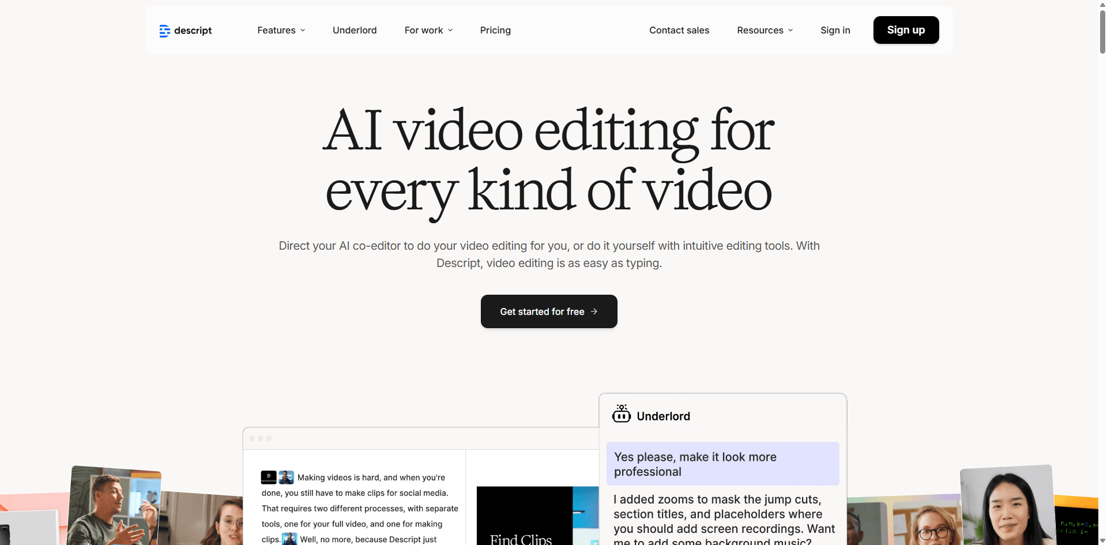Image resolution: width=1107 pixels, height=545 pixels.
Task: Click the speaker clip icon before "Making videos"
Action: (x=286, y=478)
